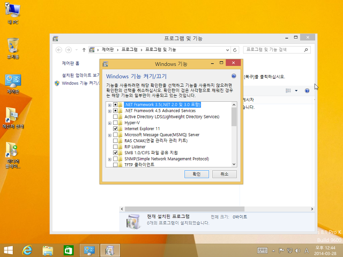The height and width of the screenshot is (257, 343).
Task: Click 취소 button in Windows 기능
Action: coord(225,174)
